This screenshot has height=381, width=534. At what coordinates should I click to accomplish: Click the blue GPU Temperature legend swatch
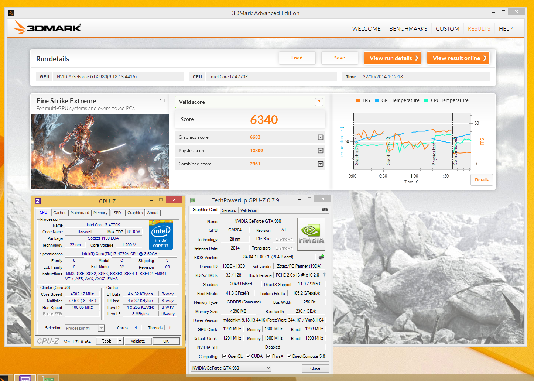pyautogui.click(x=377, y=100)
